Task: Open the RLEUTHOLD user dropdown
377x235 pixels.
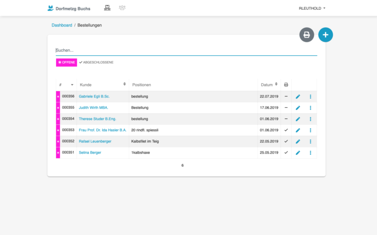Action: [312, 8]
